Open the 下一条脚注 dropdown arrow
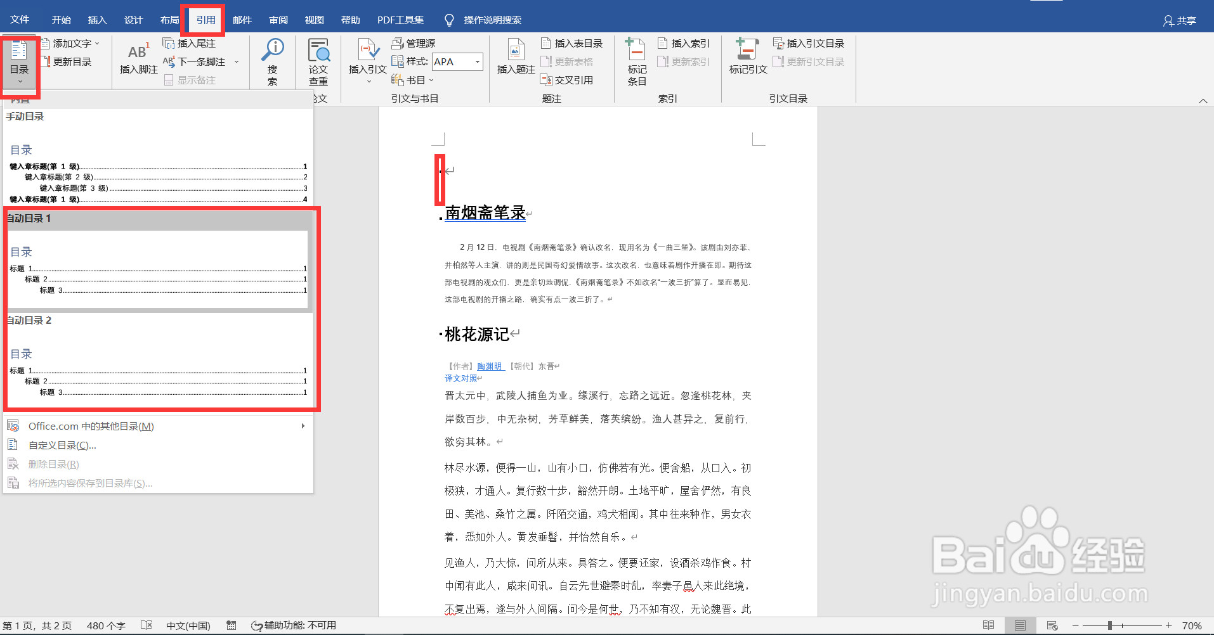This screenshot has height=635, width=1214. click(x=237, y=61)
